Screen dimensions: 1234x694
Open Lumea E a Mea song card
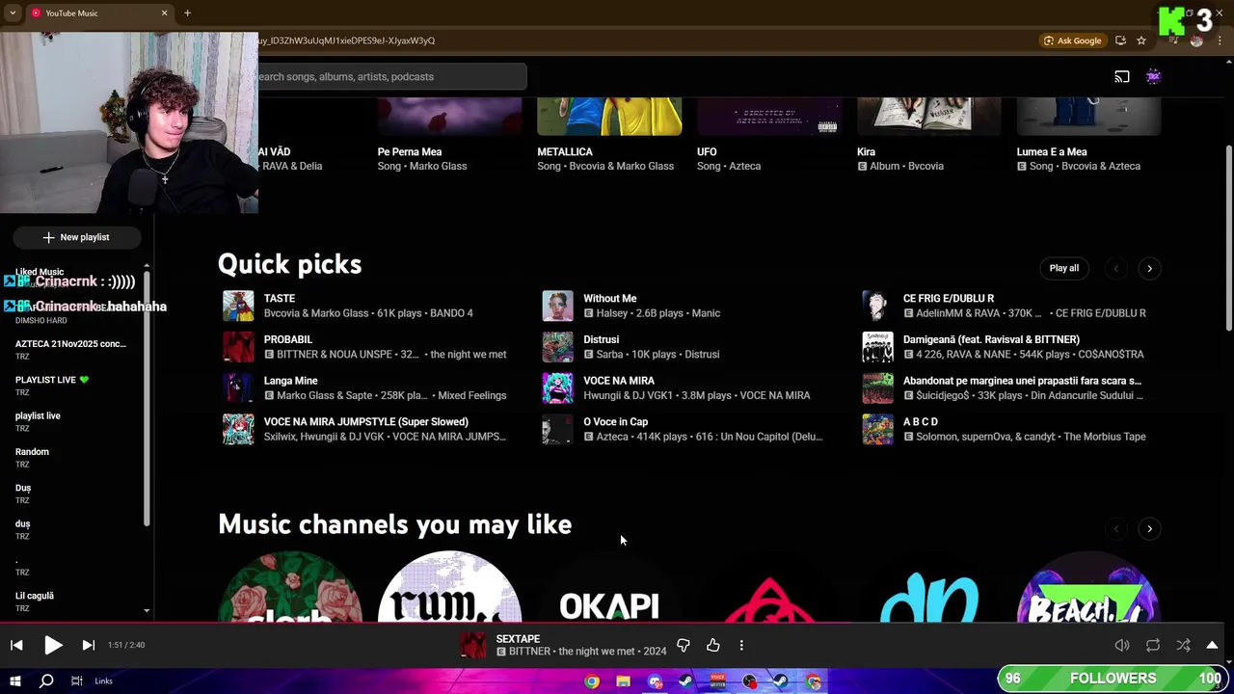(x=1052, y=151)
